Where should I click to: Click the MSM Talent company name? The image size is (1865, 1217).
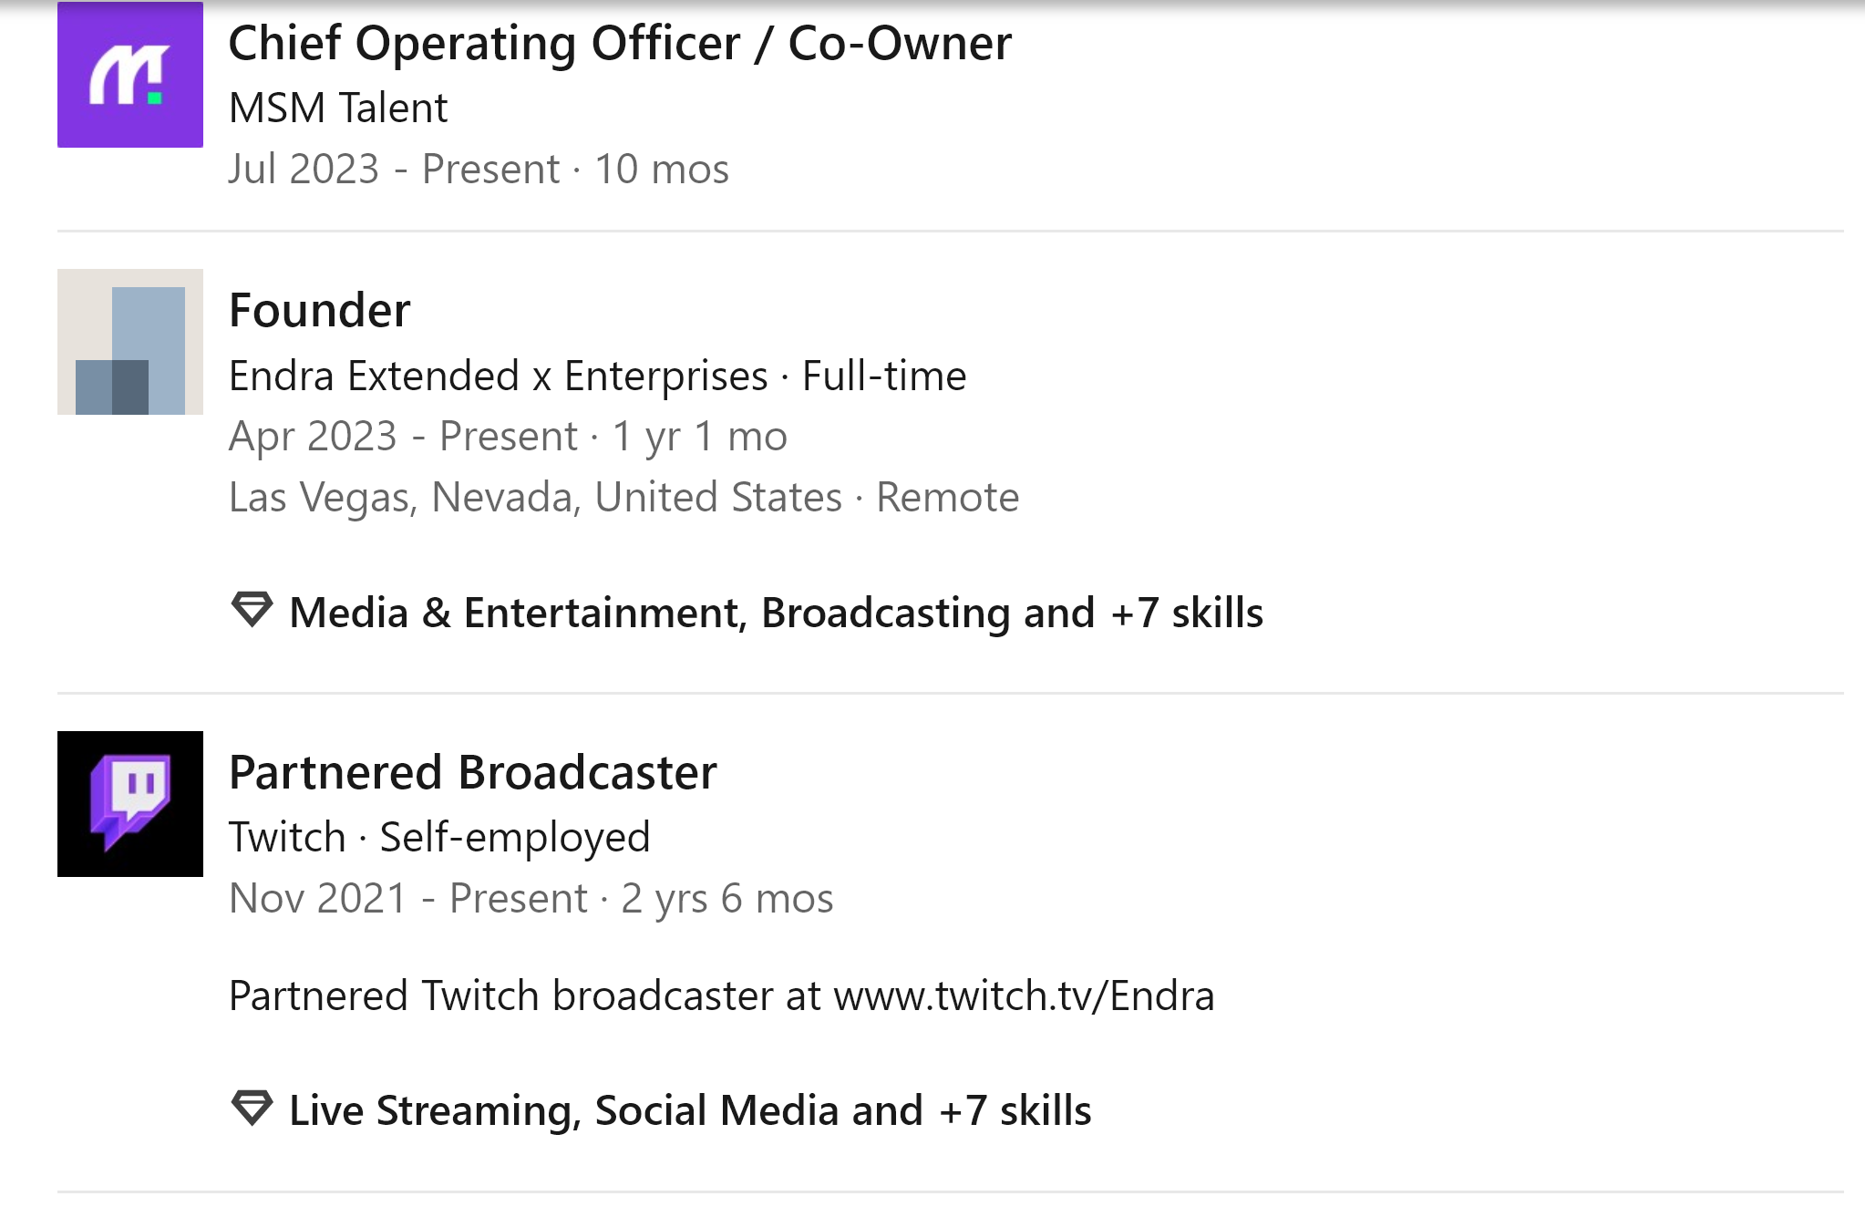pos(338,108)
